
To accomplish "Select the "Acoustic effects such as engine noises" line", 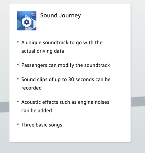I will coord(65,102).
